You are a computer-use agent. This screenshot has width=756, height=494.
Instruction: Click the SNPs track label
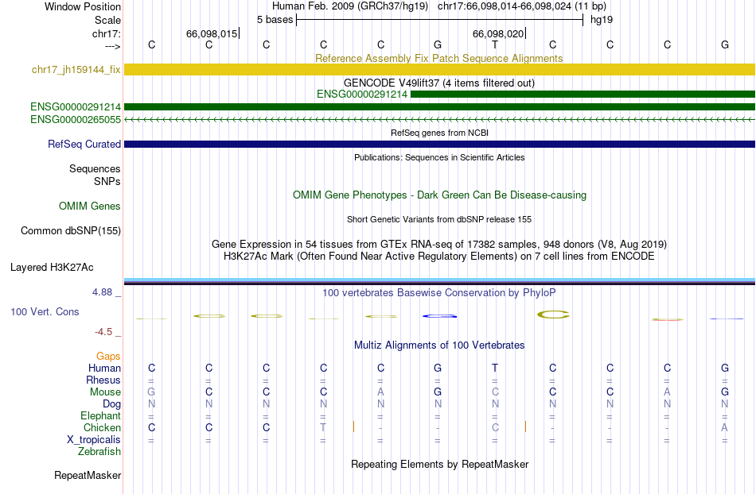[107, 181]
